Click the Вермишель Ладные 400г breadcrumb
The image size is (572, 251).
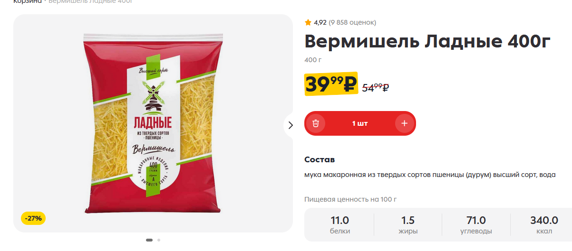pos(90,1)
